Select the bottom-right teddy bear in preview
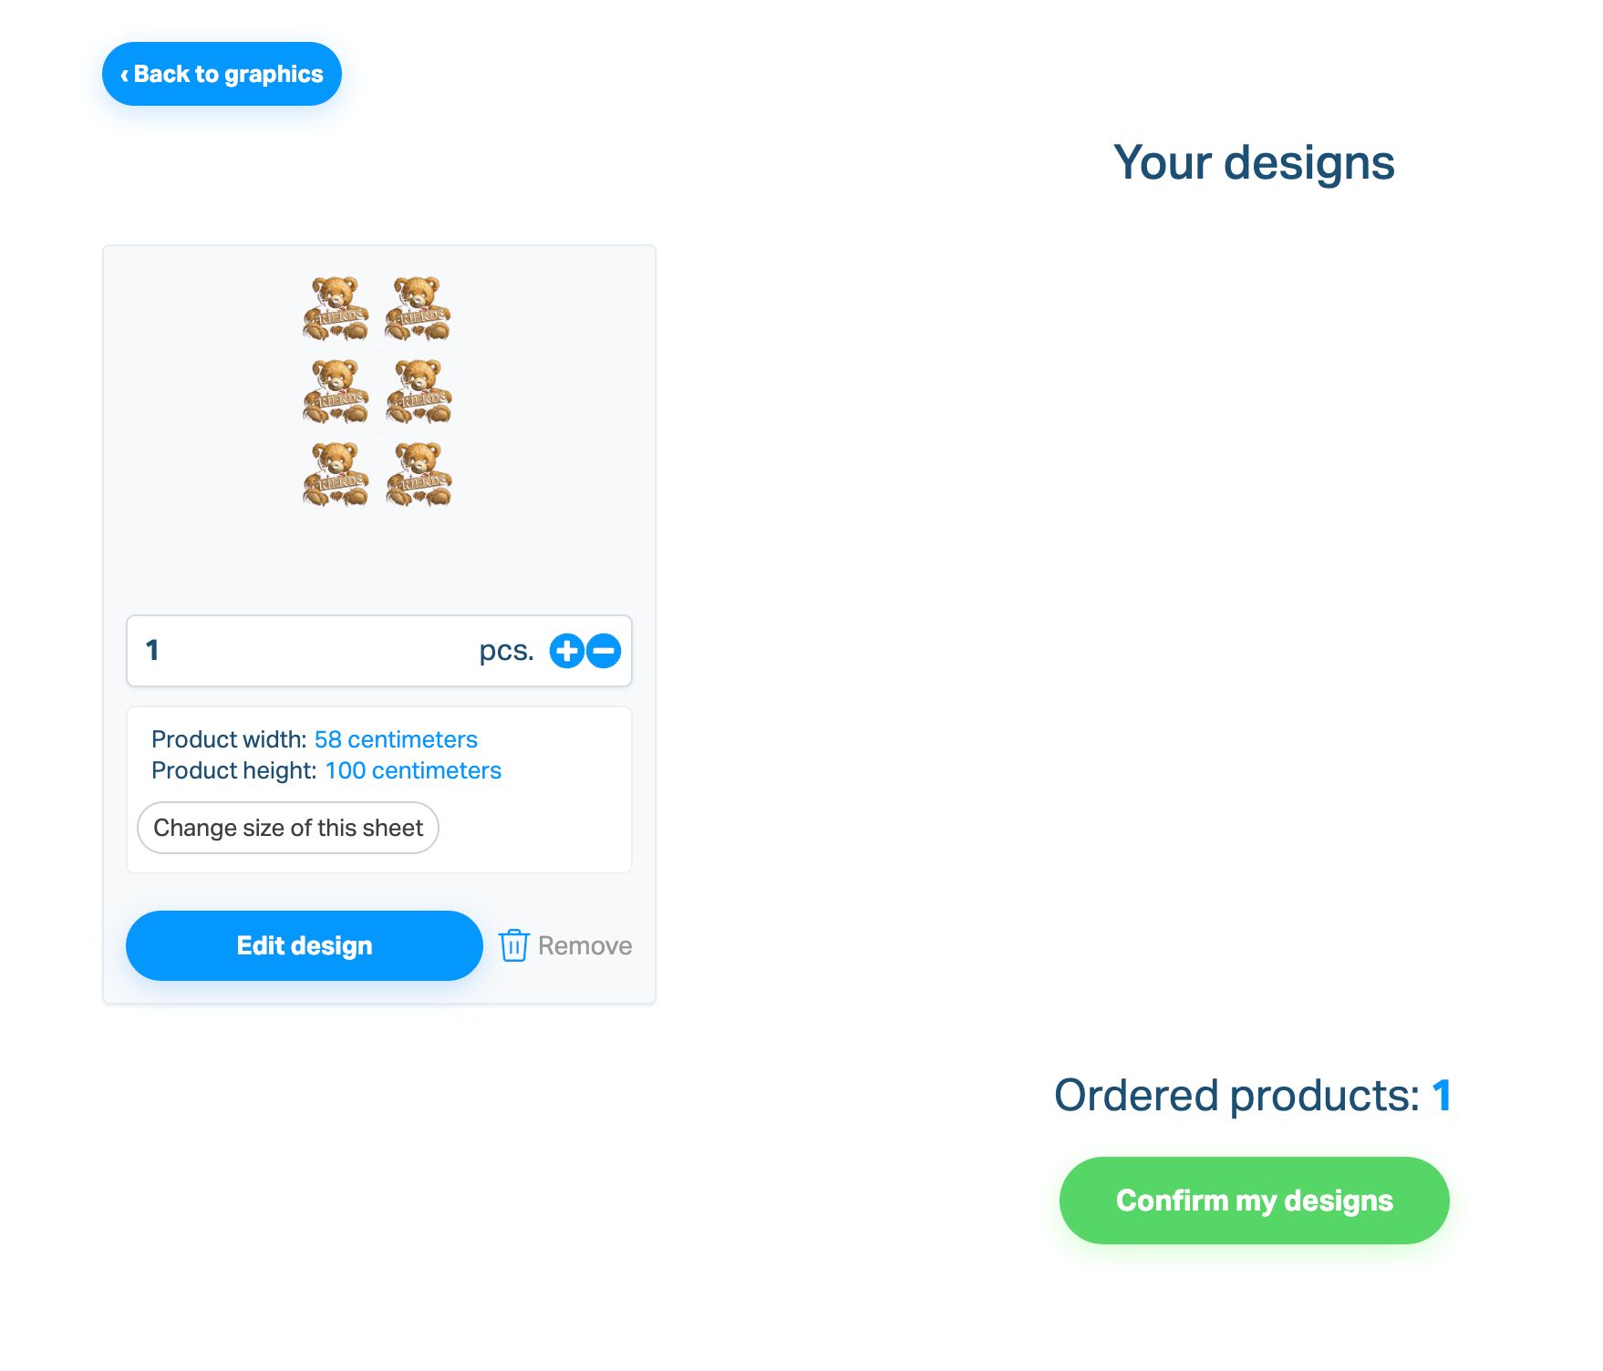Screen dimensions: 1603x1371 [x=419, y=475]
